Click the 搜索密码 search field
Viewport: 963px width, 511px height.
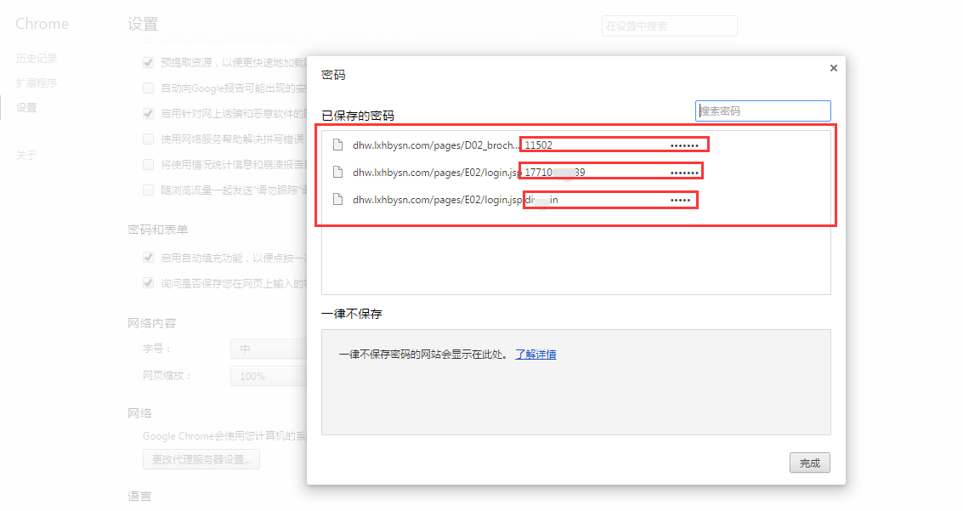[762, 111]
